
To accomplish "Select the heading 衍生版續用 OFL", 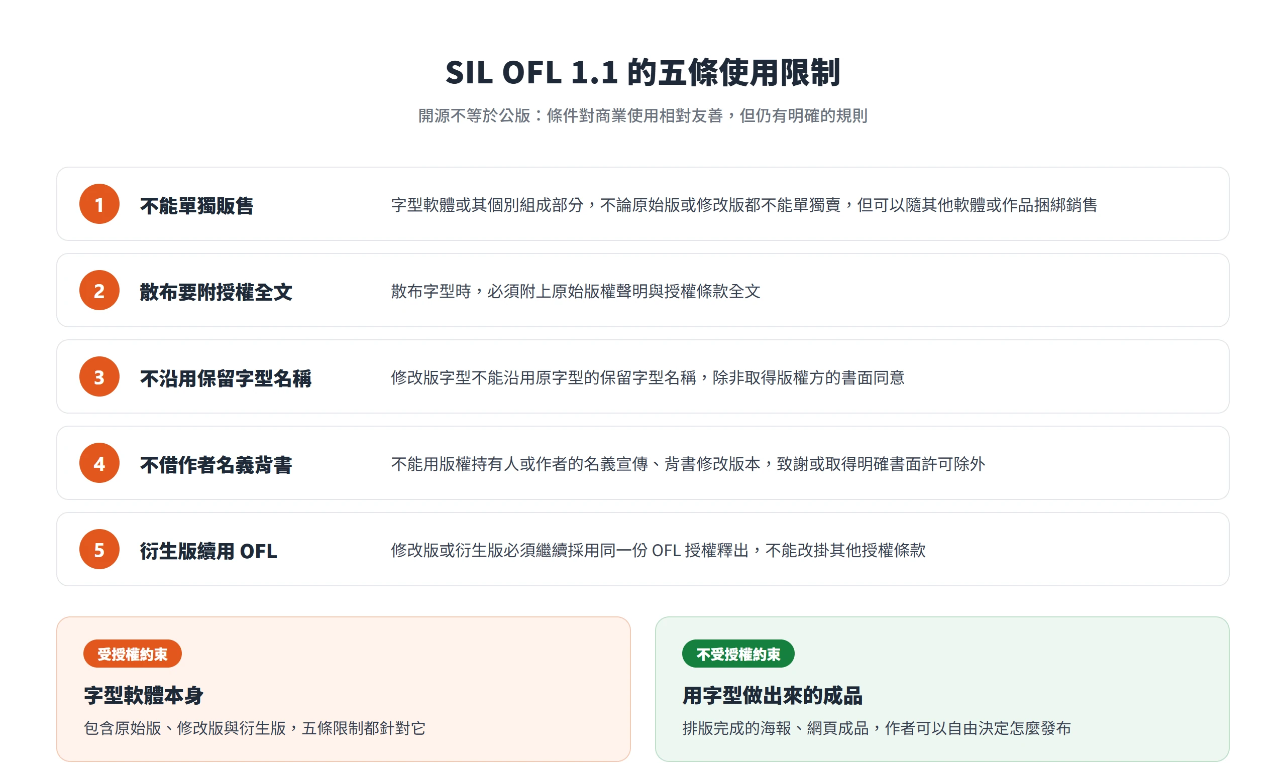I will click(208, 551).
